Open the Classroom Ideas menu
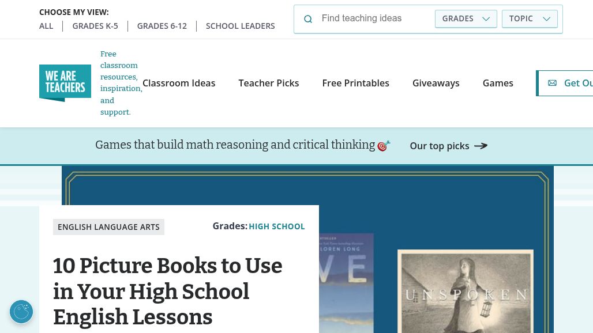This screenshot has width=593, height=333. click(x=179, y=83)
